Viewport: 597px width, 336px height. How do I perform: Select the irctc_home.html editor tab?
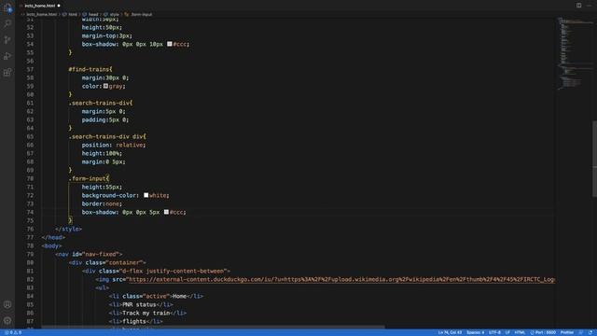(39, 6)
